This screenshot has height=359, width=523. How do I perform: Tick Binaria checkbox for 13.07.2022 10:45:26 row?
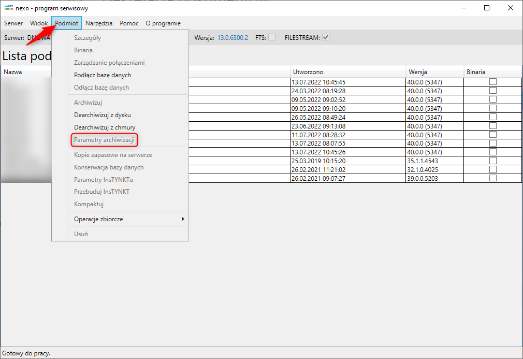tap(492, 152)
